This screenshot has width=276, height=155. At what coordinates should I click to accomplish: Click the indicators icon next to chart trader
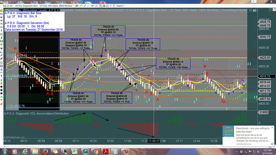point(104,6)
